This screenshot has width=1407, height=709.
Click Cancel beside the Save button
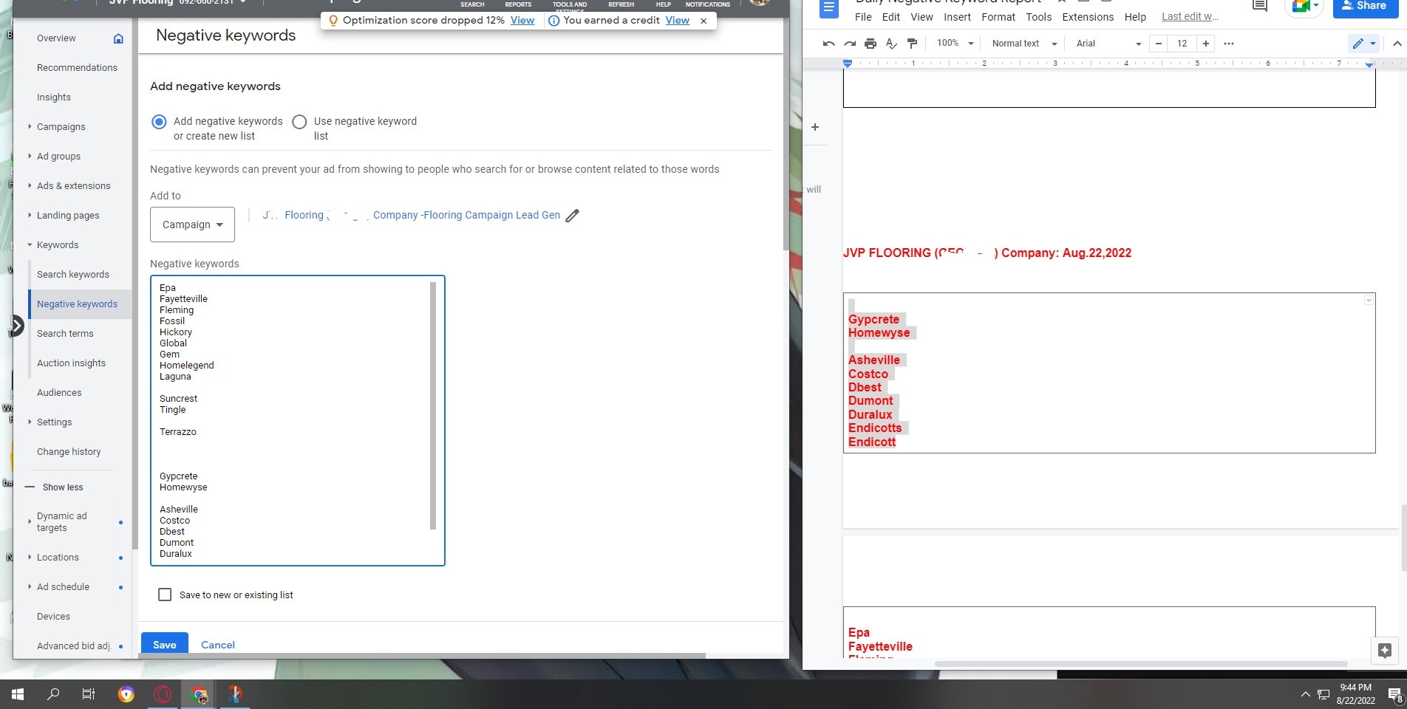(x=218, y=645)
